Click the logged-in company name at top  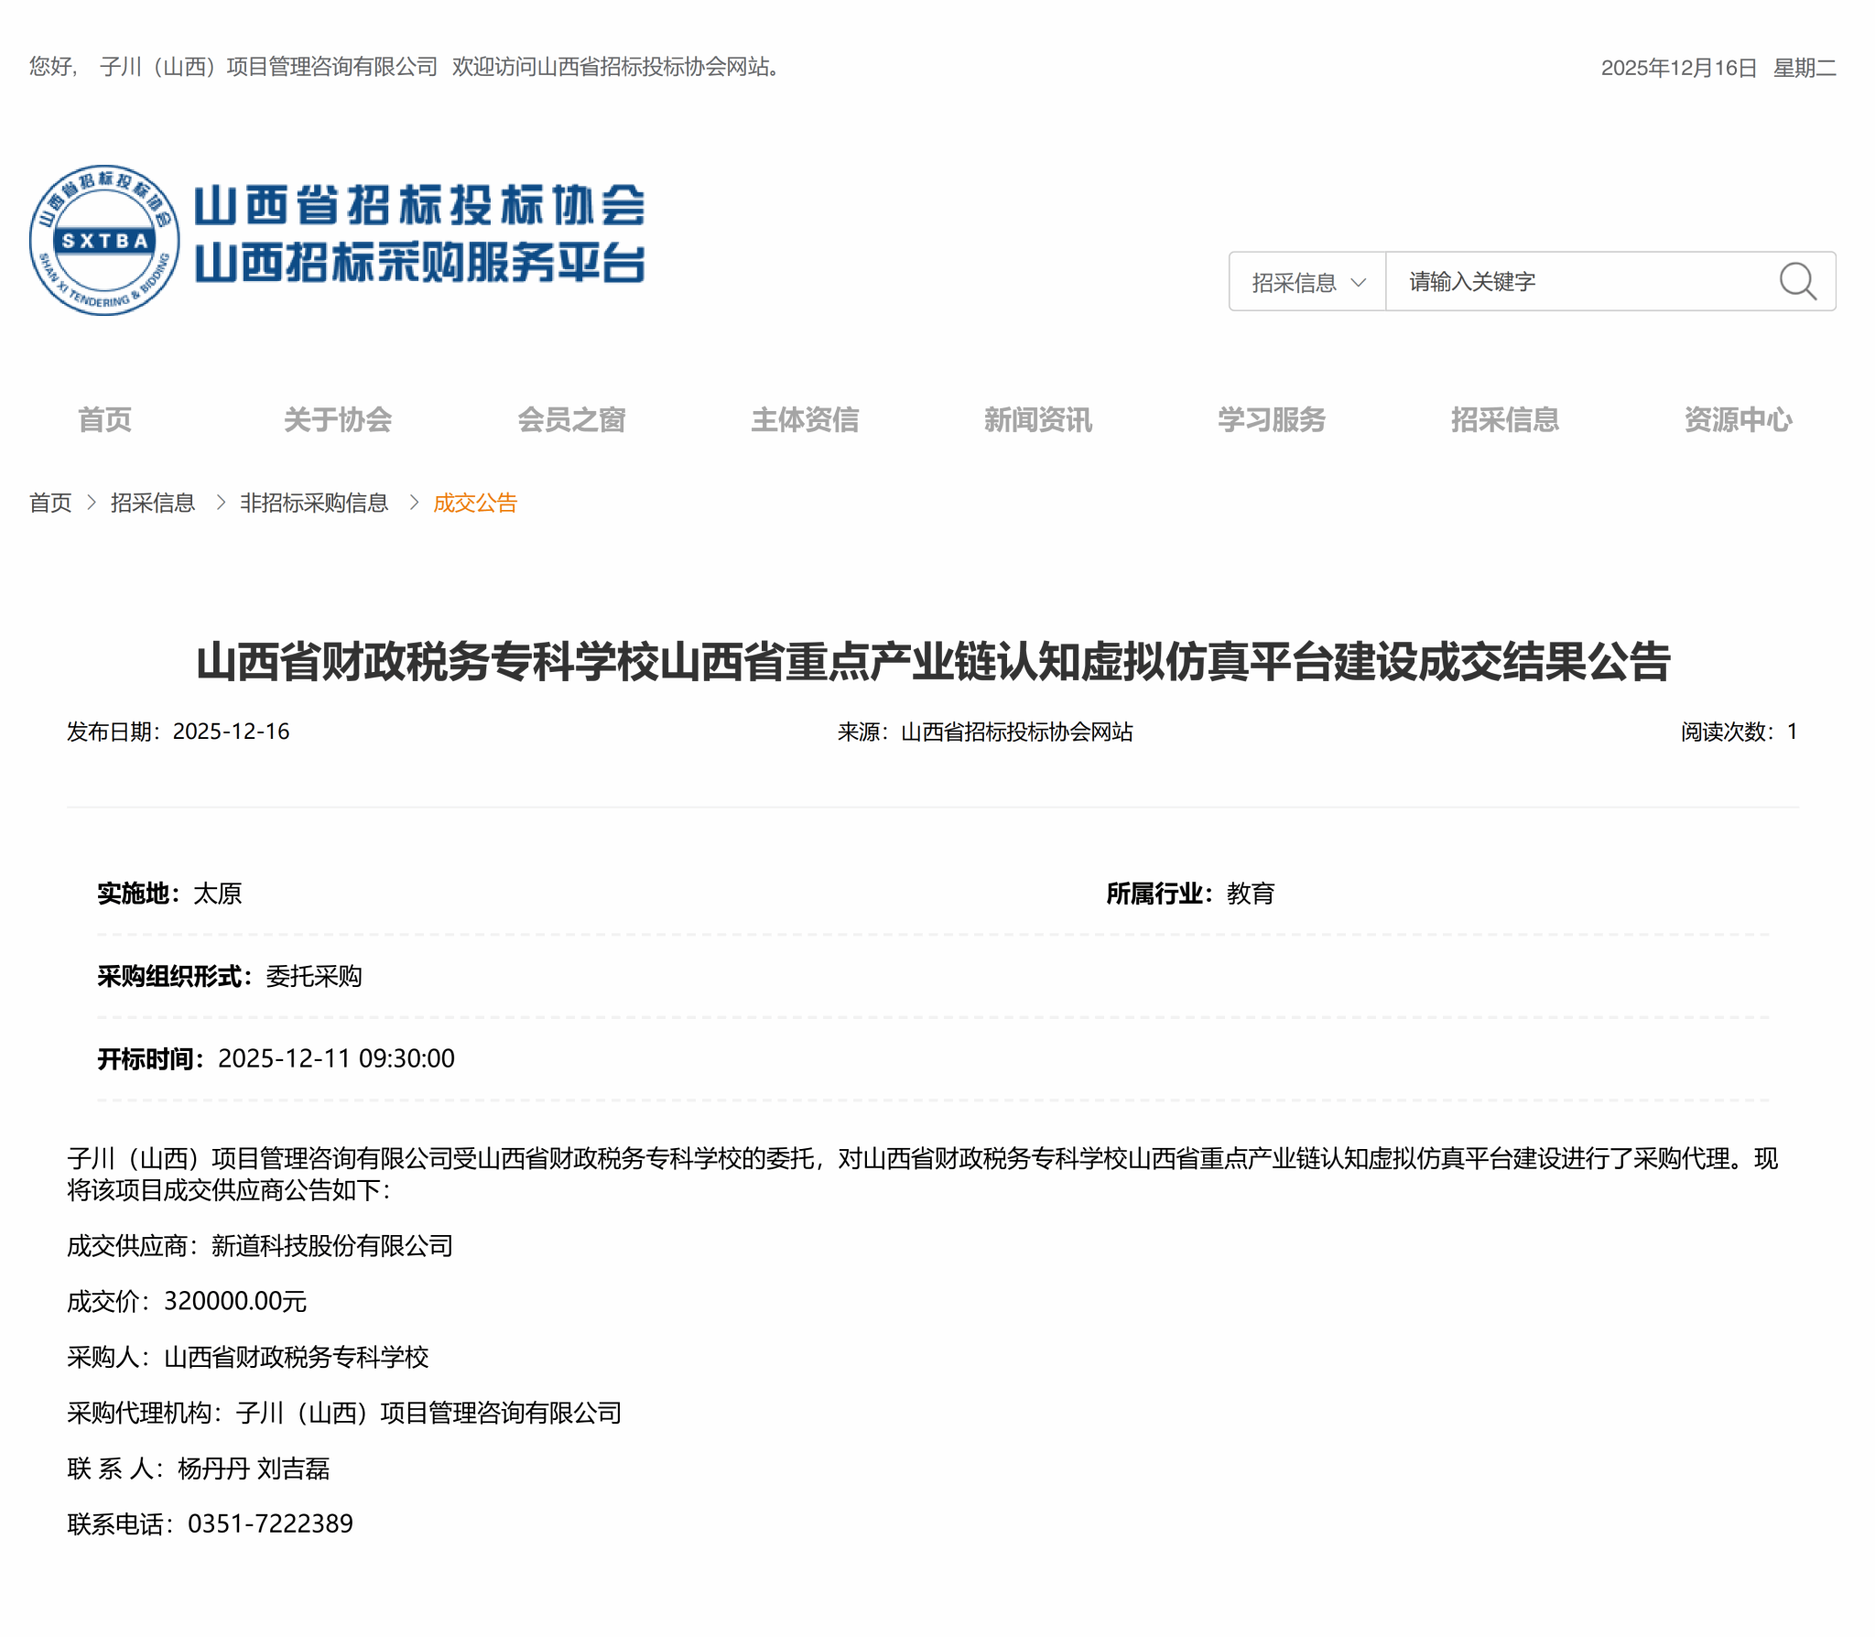pyautogui.click(x=268, y=67)
